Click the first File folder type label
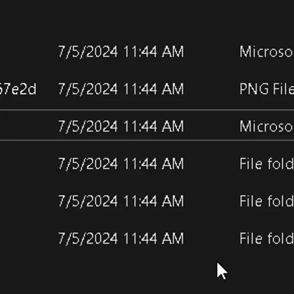This screenshot has width=294, height=294. (266, 164)
